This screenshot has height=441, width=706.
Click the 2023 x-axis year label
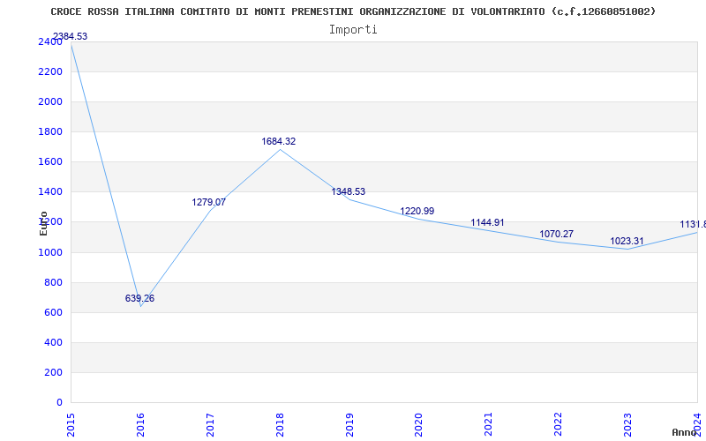pyautogui.click(x=627, y=424)
